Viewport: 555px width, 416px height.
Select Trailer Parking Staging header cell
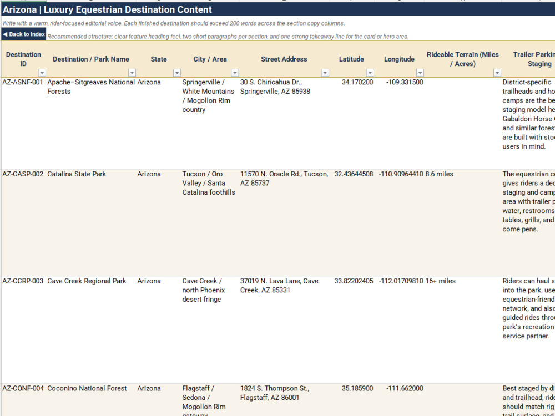[x=528, y=59]
